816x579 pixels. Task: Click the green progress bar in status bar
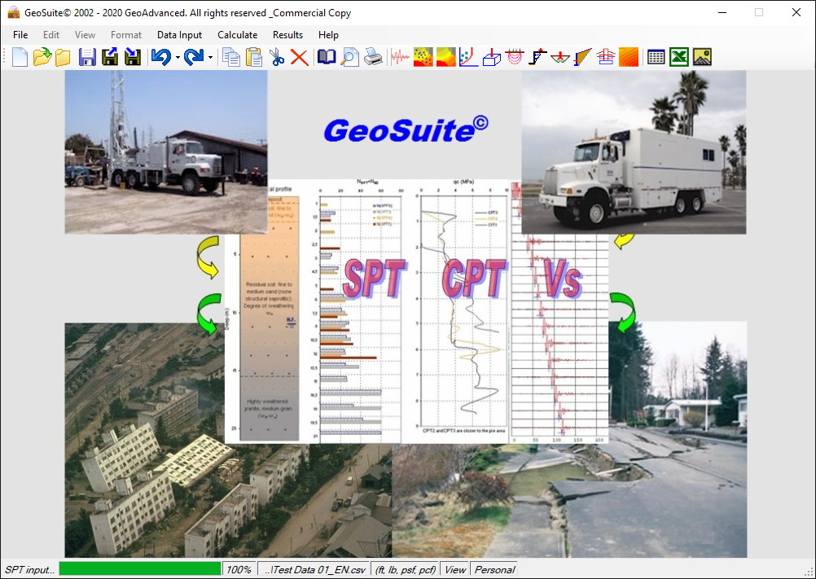[139, 569]
